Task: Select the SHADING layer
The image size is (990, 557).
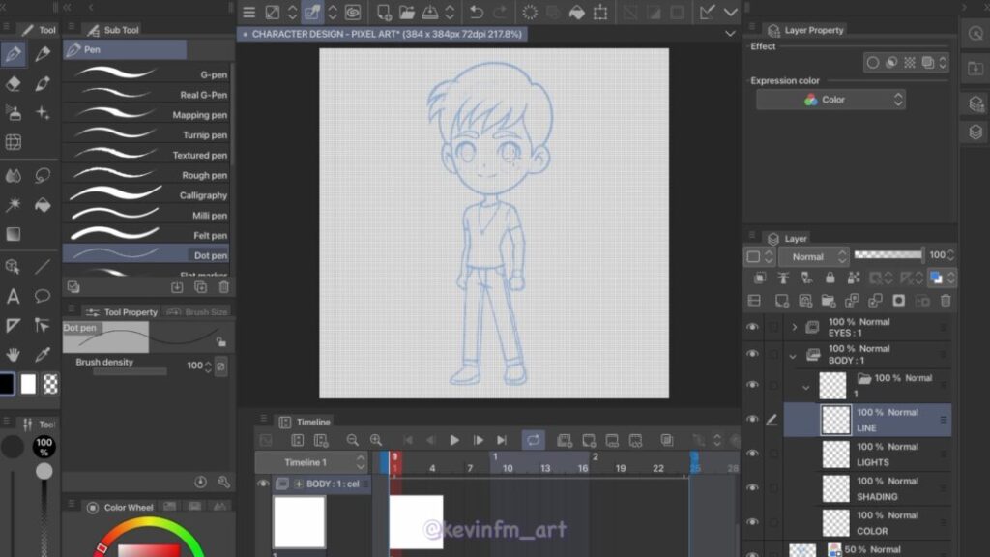Action: pyautogui.click(x=885, y=488)
